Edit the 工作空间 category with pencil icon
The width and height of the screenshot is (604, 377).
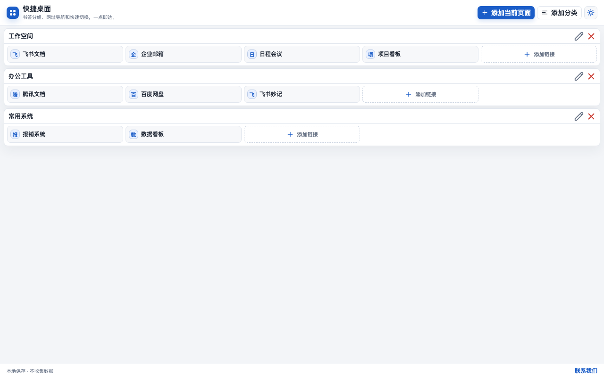(579, 36)
